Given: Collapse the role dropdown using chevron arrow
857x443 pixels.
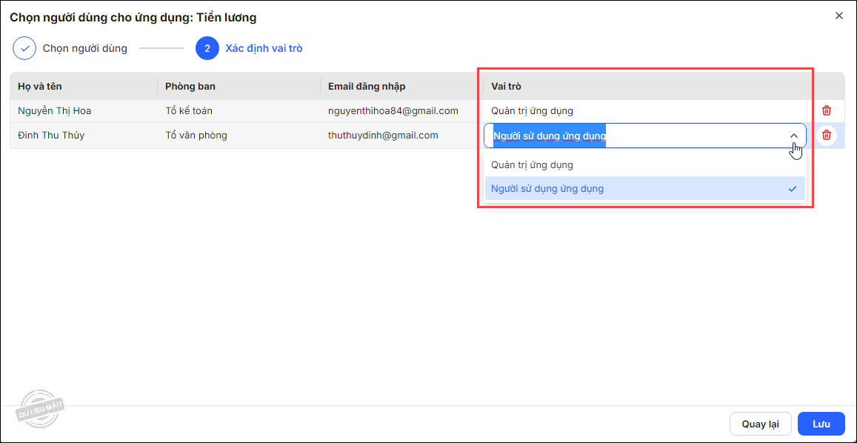Looking at the screenshot, I should pyautogui.click(x=793, y=136).
